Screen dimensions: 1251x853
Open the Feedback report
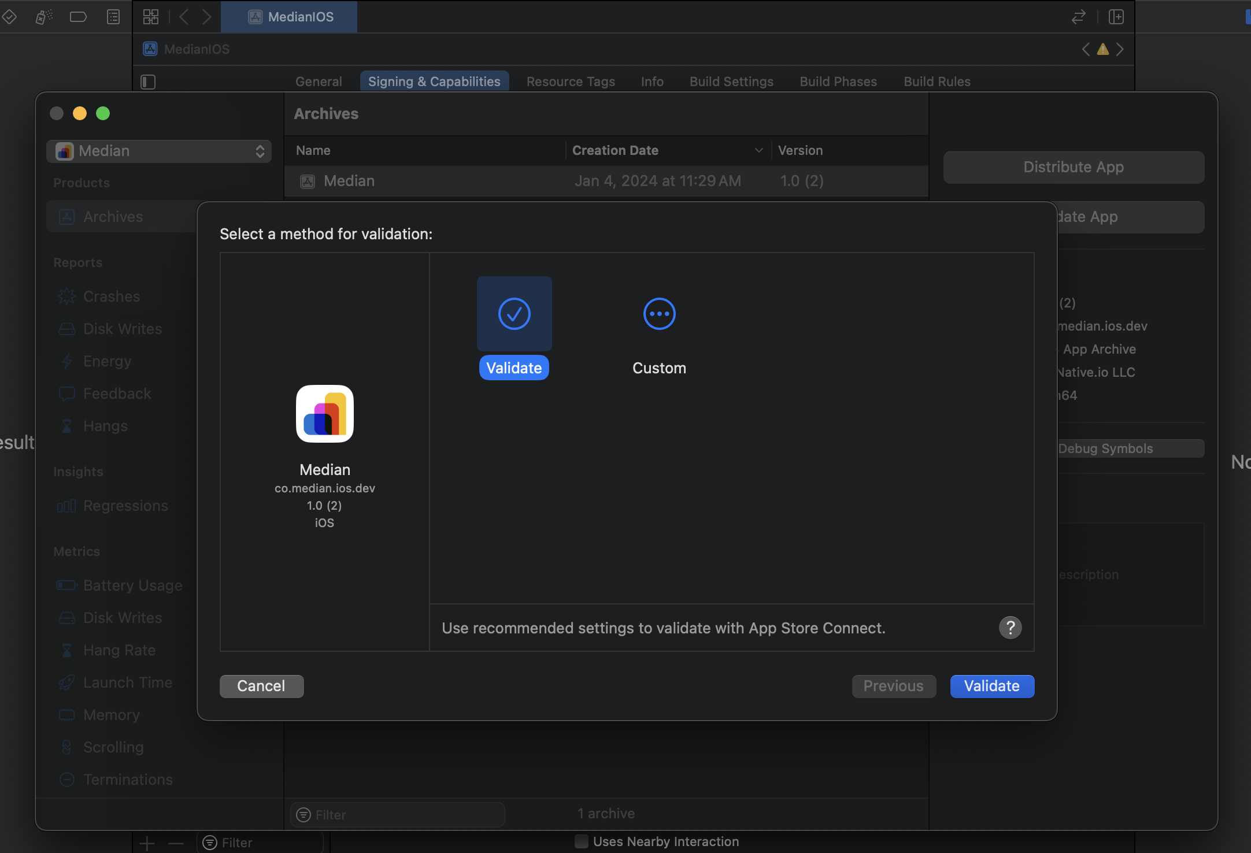117,394
